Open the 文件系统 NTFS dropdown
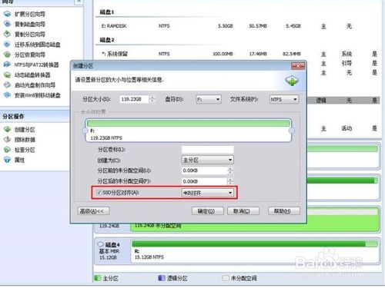The height and width of the screenshot is (288, 385). coord(284,99)
